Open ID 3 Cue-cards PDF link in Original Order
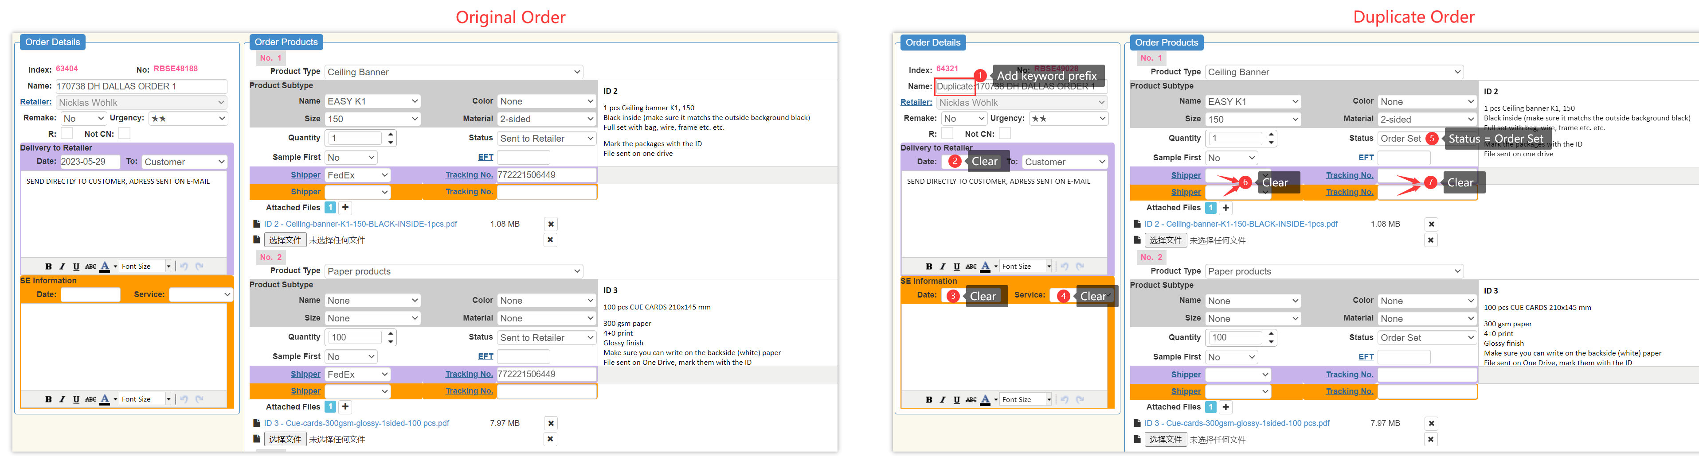The image size is (1699, 456). point(356,423)
